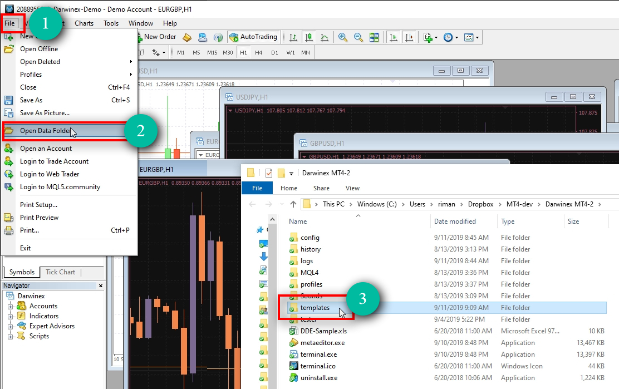619x389 pixels.
Task: Open the View ribbon tab in Explorer
Action: coord(352,188)
